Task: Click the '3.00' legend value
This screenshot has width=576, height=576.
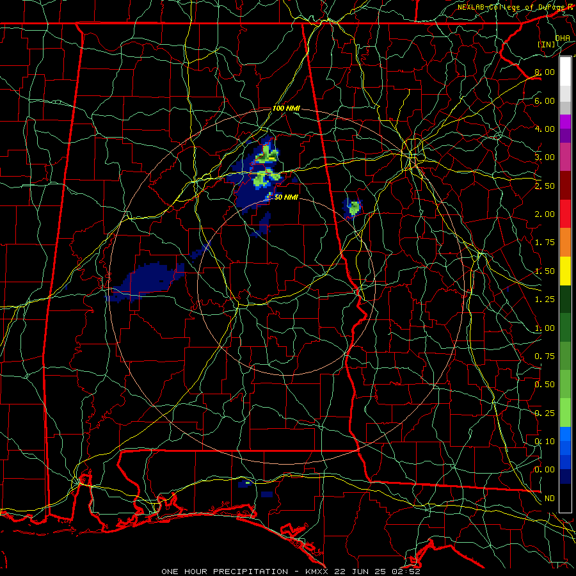Action: [545, 157]
